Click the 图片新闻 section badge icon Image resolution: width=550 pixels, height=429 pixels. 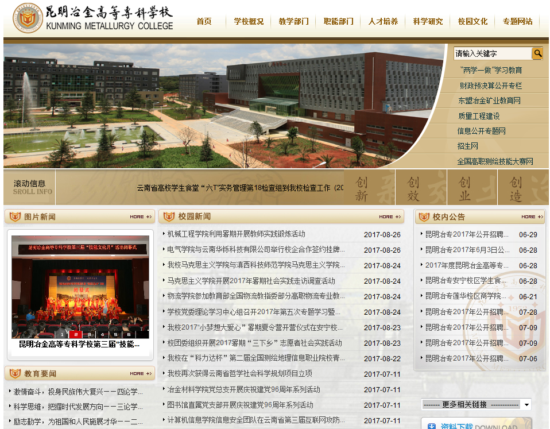14,217
